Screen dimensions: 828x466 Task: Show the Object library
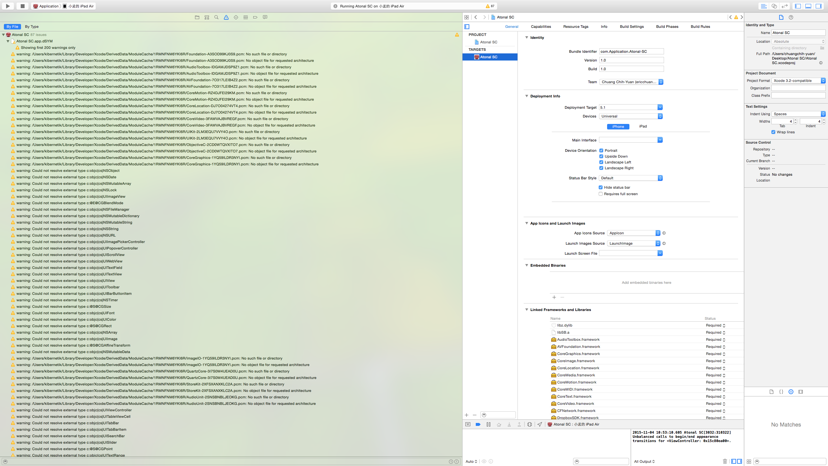click(791, 392)
